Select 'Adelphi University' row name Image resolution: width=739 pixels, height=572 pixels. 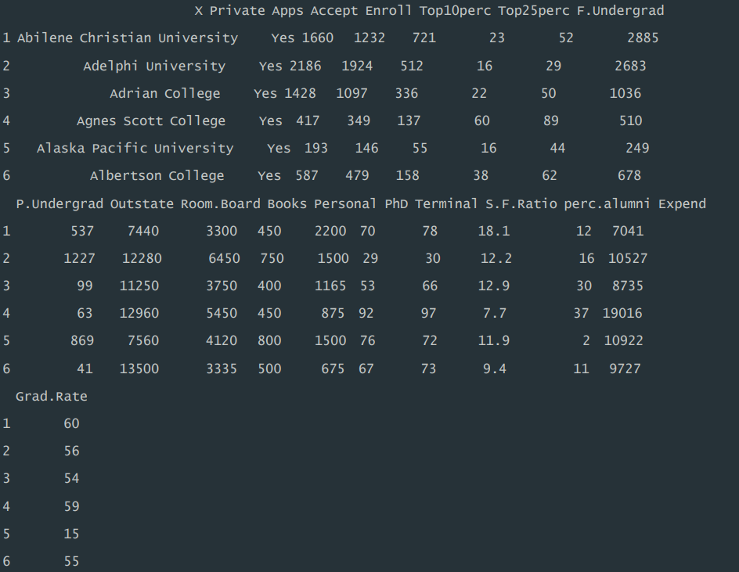(154, 66)
